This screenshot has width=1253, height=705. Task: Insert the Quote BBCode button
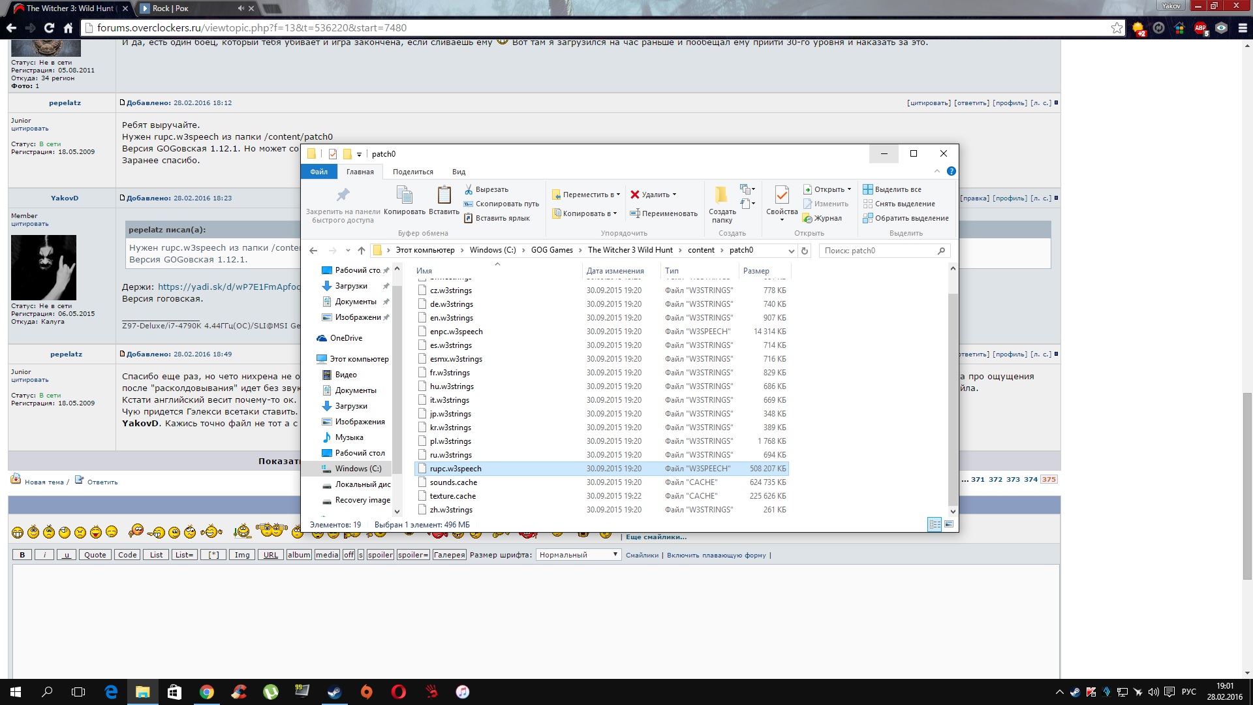point(95,555)
